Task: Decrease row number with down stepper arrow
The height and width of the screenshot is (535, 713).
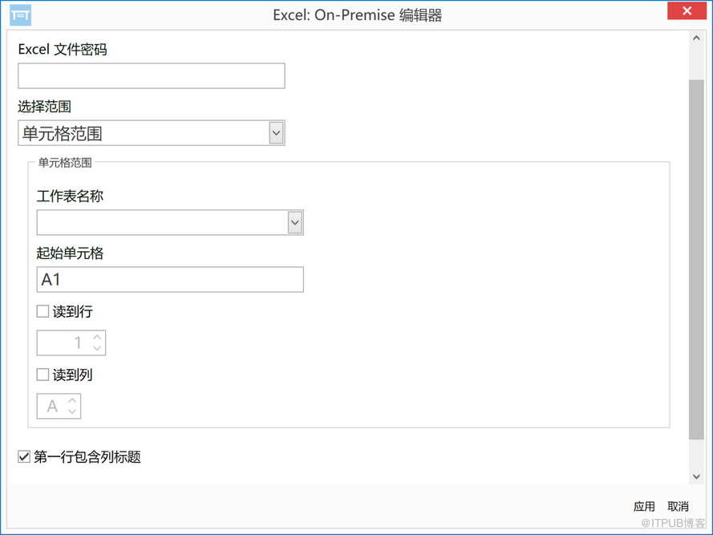Action: coord(97,348)
